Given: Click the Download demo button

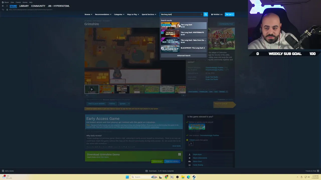Looking at the screenshot, I should [x=157, y=161].
